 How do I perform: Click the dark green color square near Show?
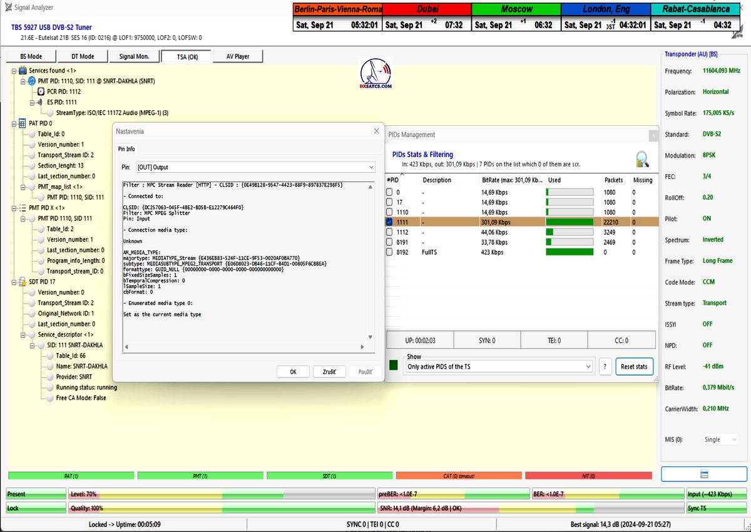click(x=394, y=366)
